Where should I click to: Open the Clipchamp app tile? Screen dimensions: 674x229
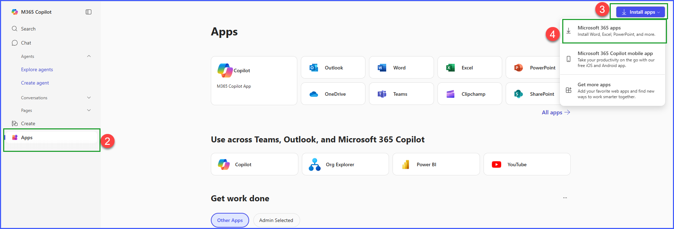(x=469, y=94)
